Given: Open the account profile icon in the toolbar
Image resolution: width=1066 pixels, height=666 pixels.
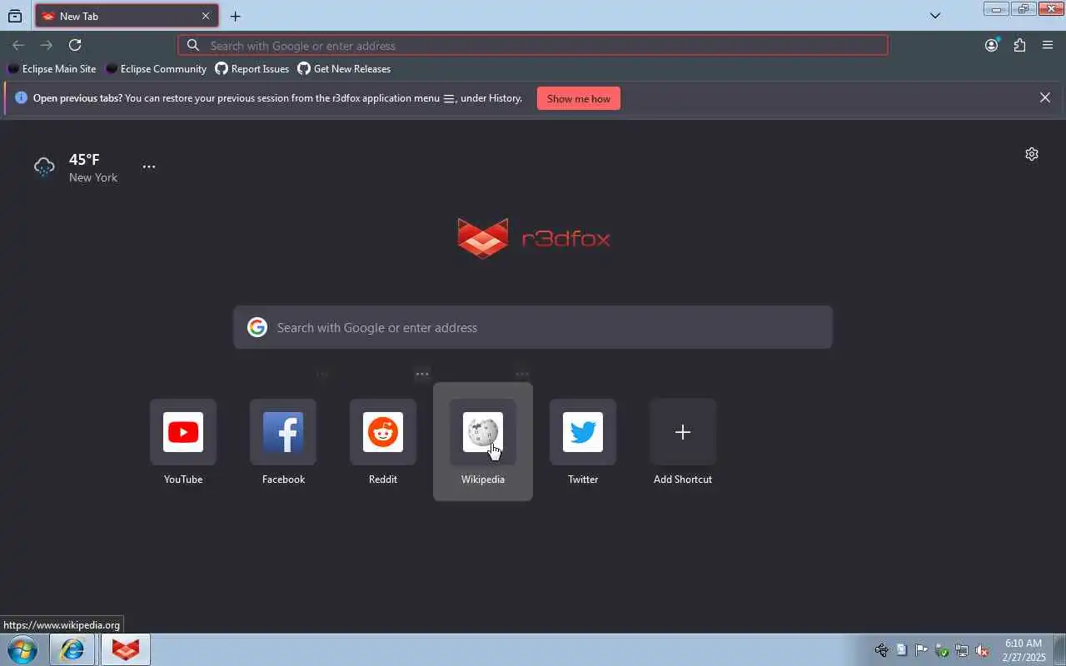Looking at the screenshot, I should click(x=991, y=45).
